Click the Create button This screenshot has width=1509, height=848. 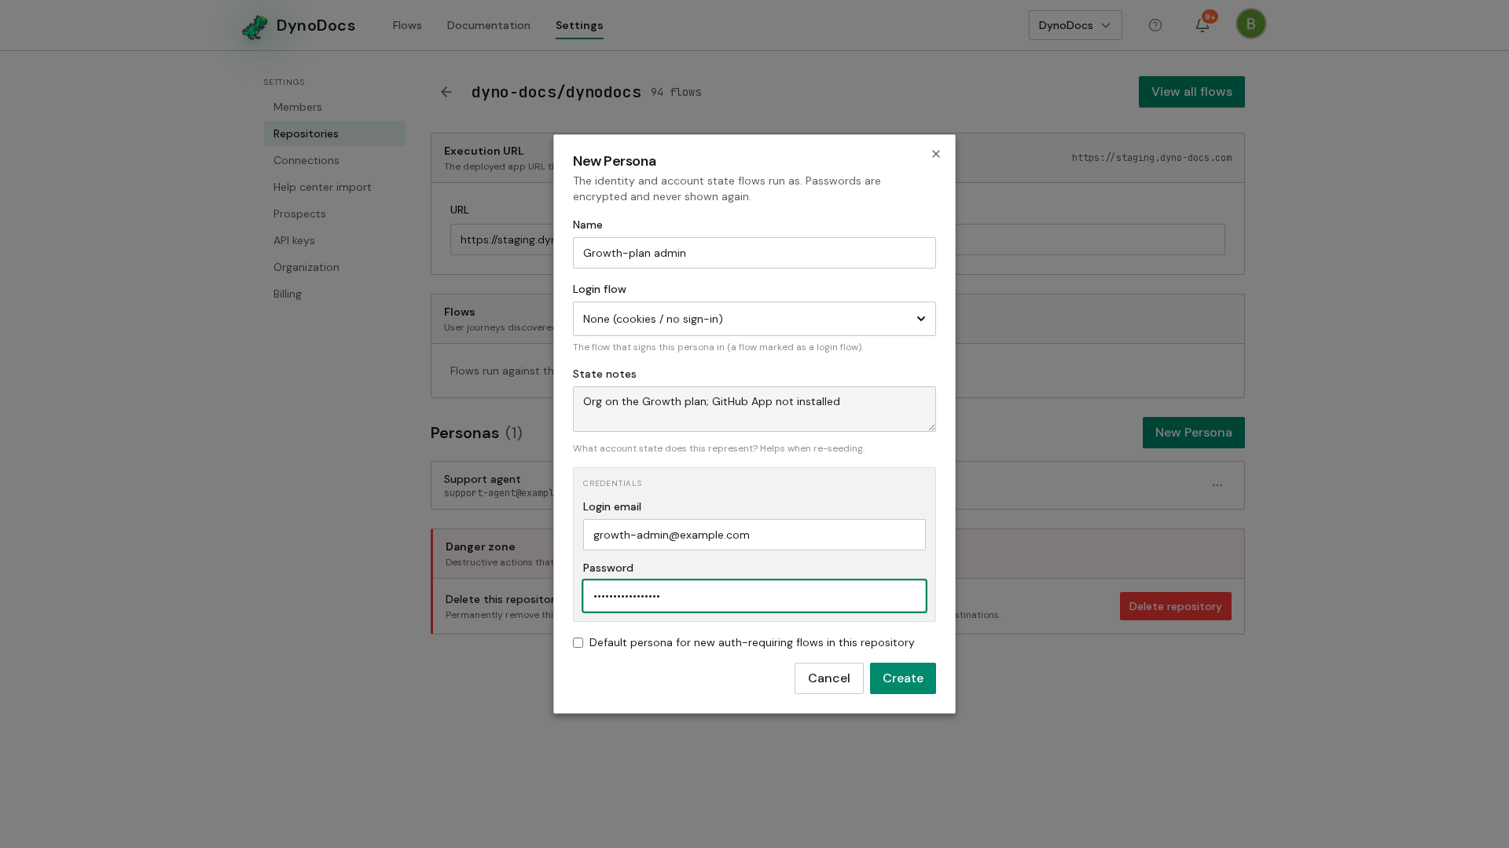coord(902,678)
